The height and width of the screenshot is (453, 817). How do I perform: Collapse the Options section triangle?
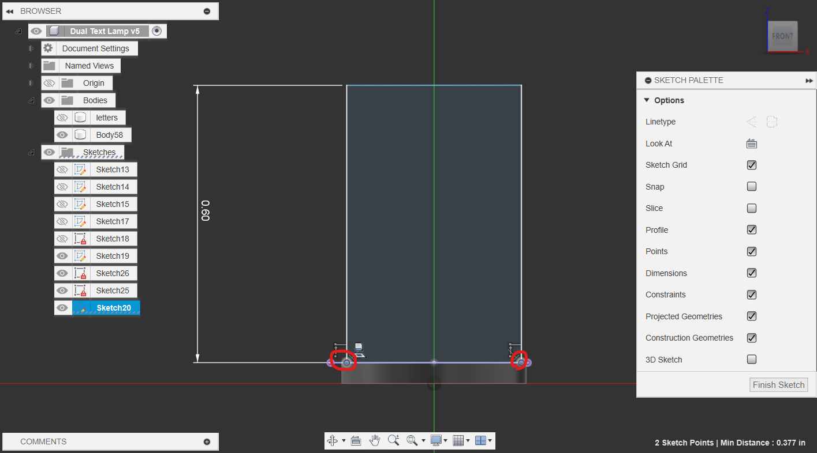click(647, 100)
